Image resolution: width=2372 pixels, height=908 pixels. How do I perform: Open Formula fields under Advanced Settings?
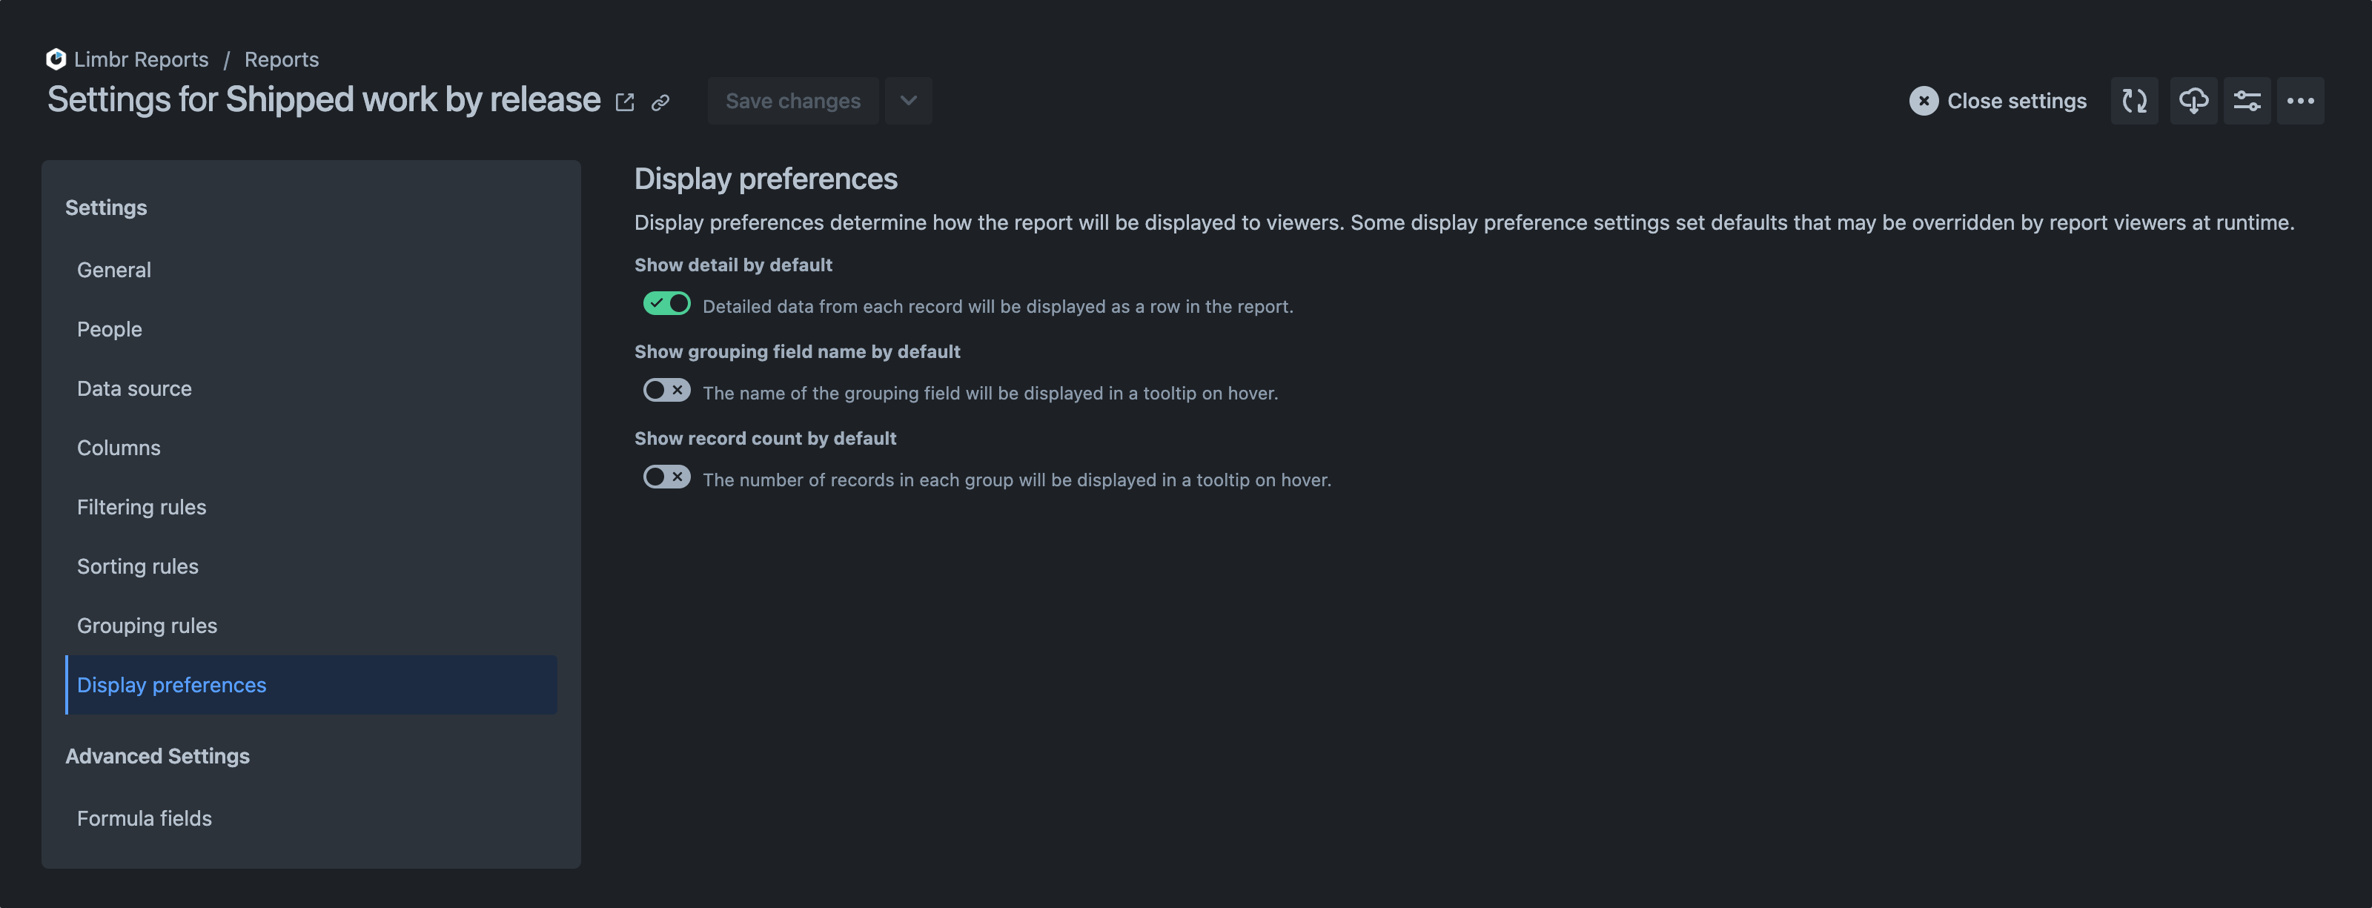(144, 818)
